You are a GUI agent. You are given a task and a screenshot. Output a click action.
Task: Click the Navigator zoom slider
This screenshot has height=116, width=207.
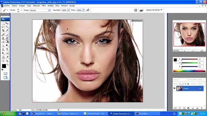(193, 51)
